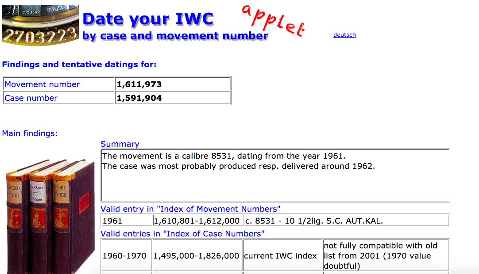
Task: Click the 'c. 8531 - 10 1/2lig. S.C. AUT.KAL.' cell
Action: click(347, 221)
